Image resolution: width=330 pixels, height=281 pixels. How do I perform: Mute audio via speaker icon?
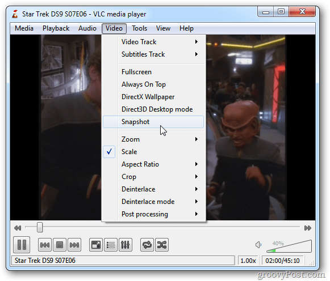[x=258, y=245]
